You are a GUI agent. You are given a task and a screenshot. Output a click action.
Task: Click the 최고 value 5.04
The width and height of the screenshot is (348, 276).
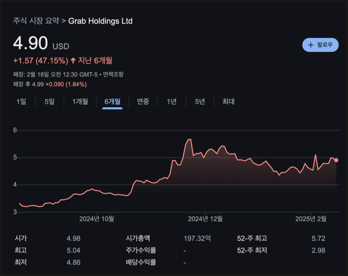tap(73, 250)
